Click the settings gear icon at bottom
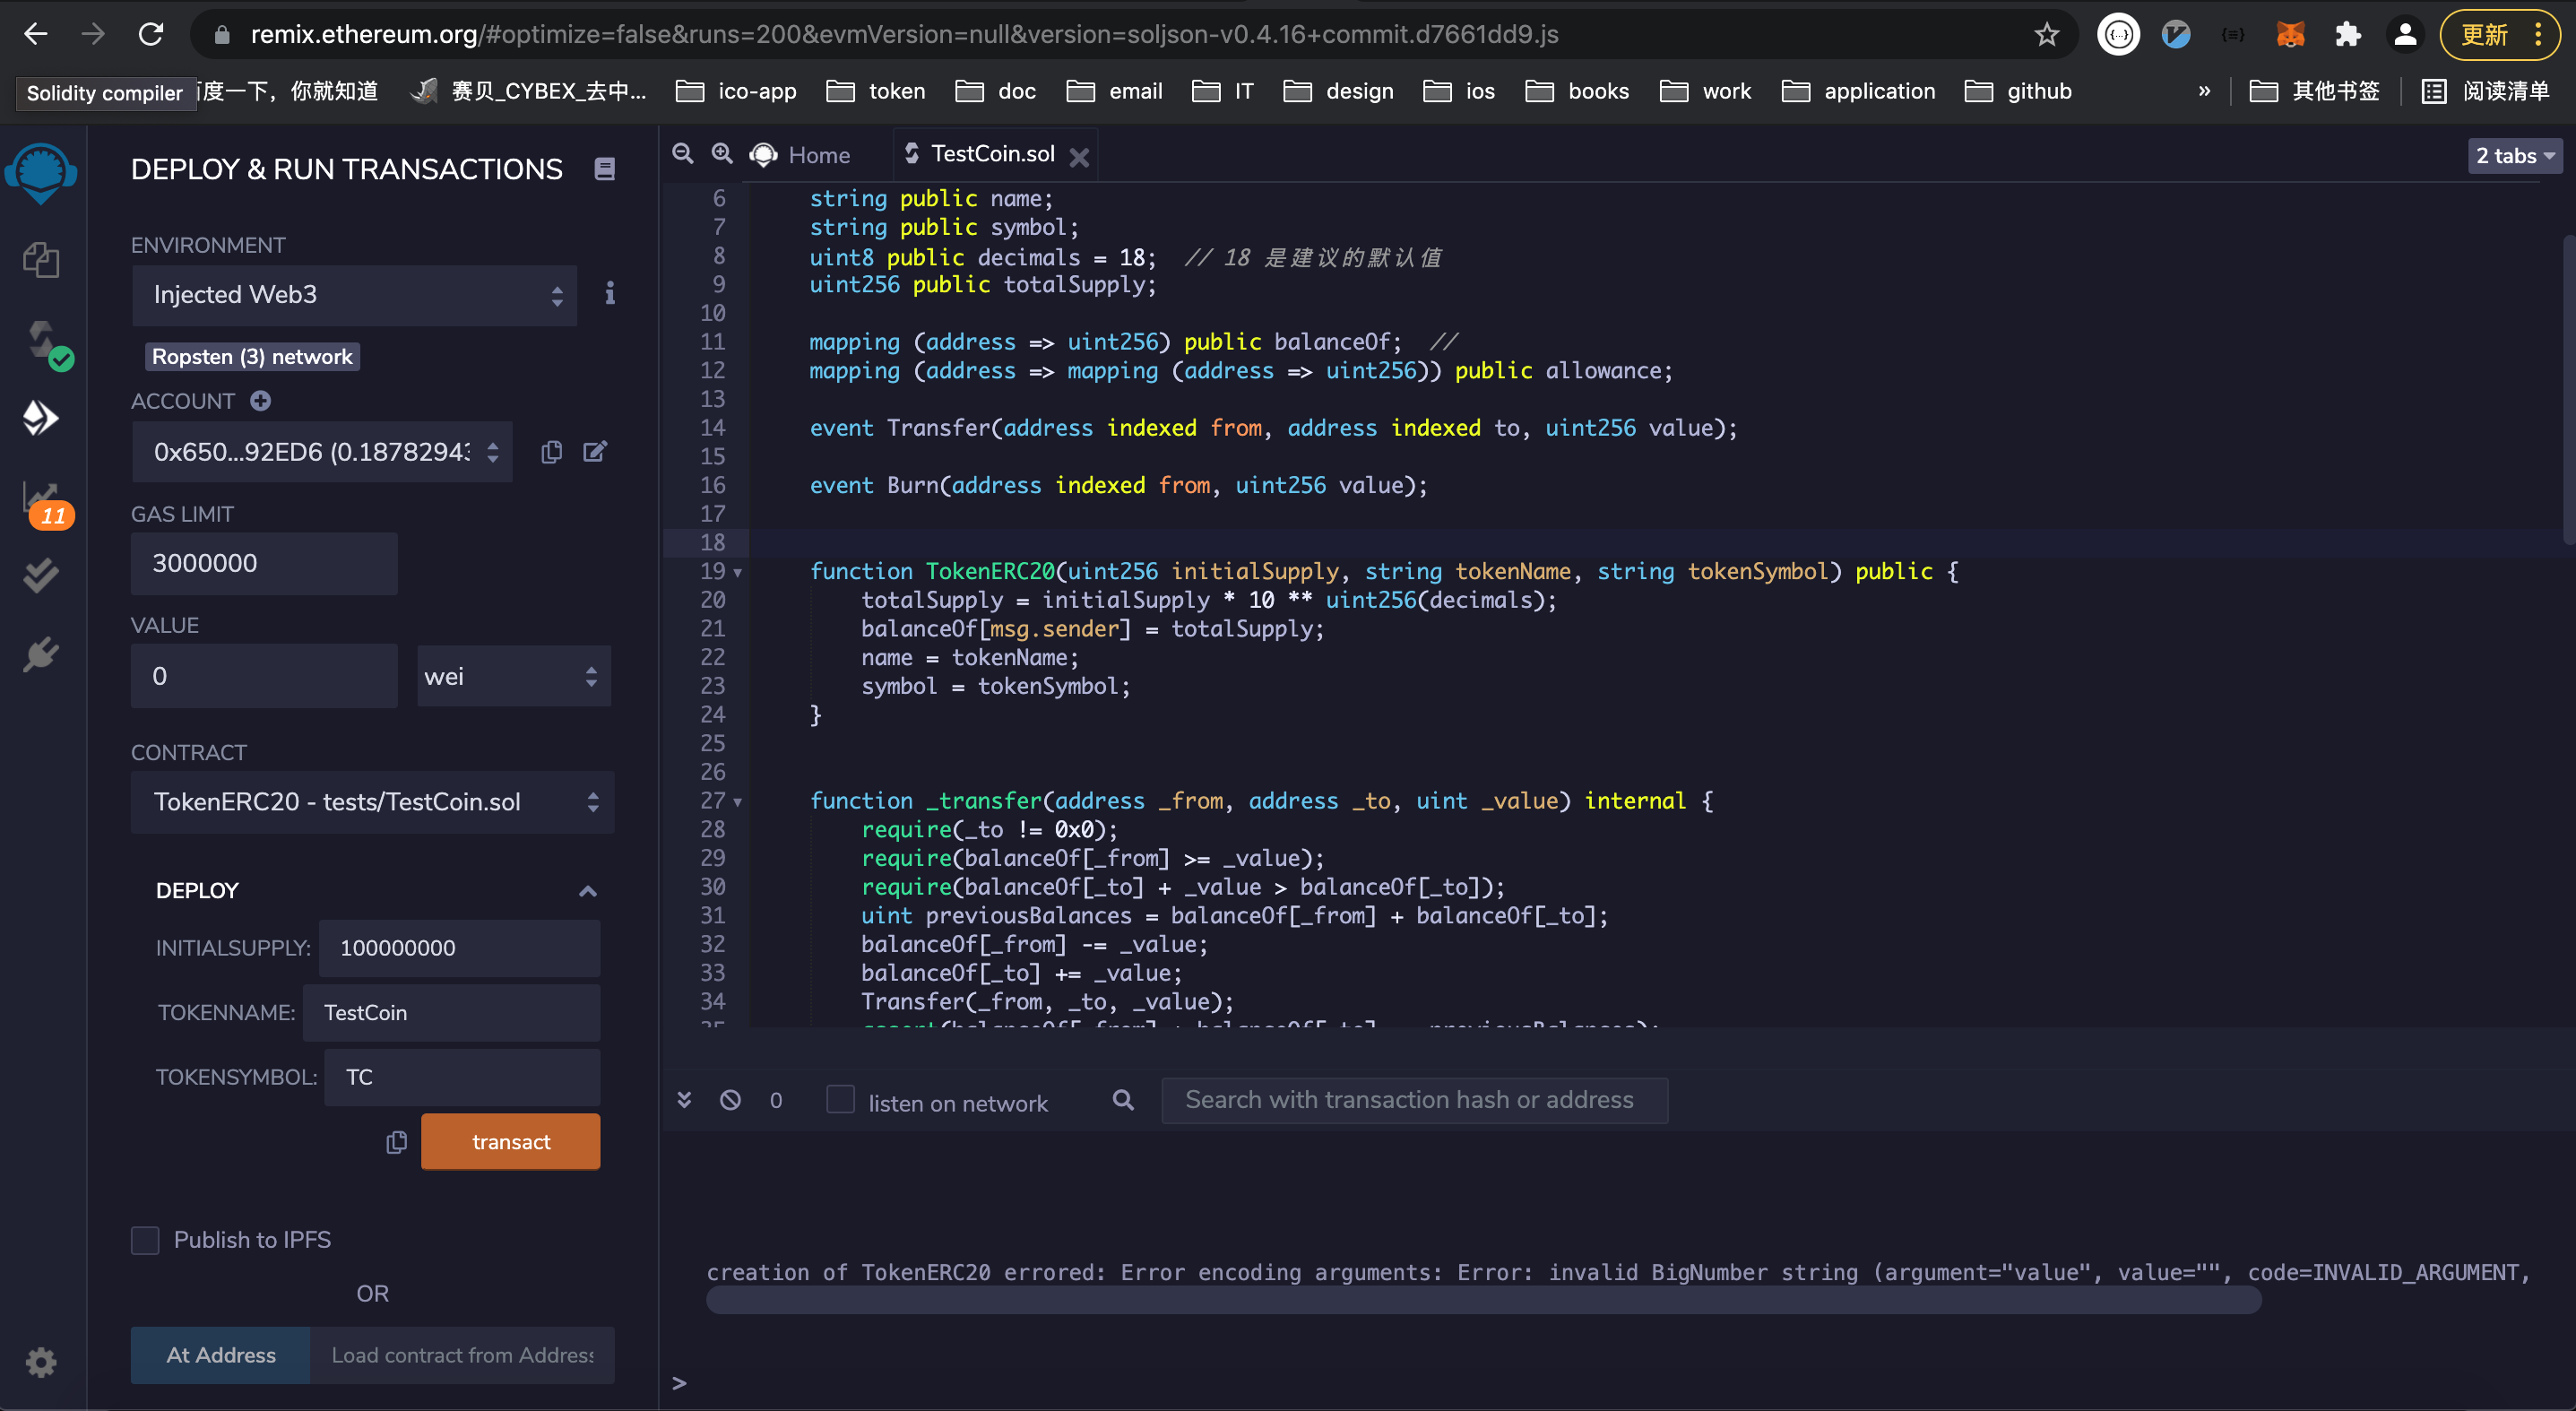Image resolution: width=2576 pixels, height=1411 pixels. point(42,1361)
